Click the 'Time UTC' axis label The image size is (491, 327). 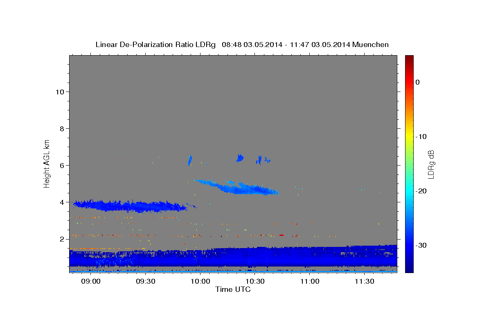[x=233, y=289]
